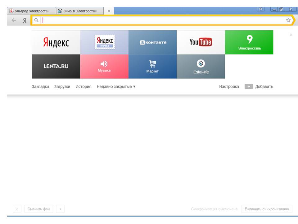This screenshot has height=224, width=298.
Task: Open Закладки link
Action: pos(40,86)
